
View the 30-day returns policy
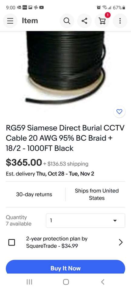pyautogui.click(x=34, y=194)
